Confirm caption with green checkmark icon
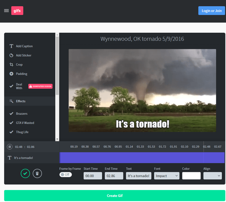 25,173
